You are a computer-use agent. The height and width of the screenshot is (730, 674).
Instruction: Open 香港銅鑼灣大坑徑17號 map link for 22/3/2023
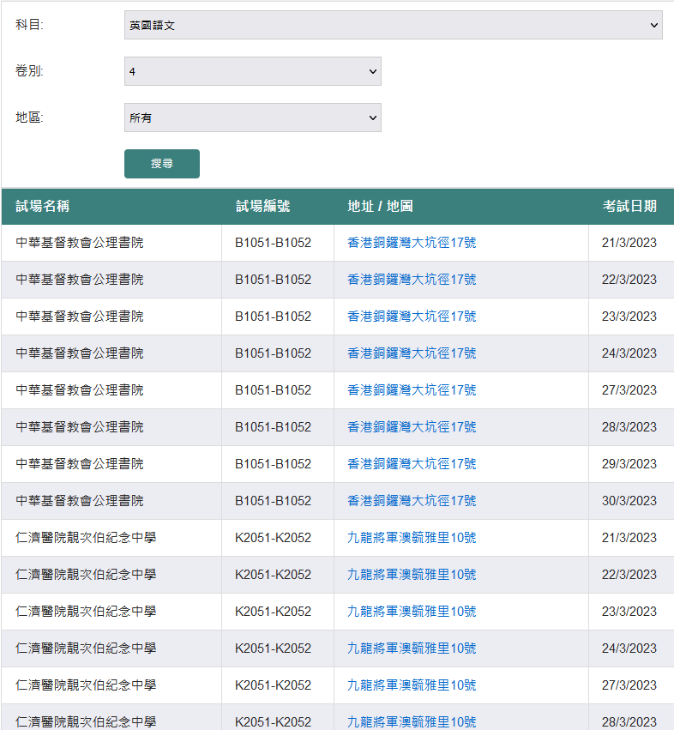(412, 280)
